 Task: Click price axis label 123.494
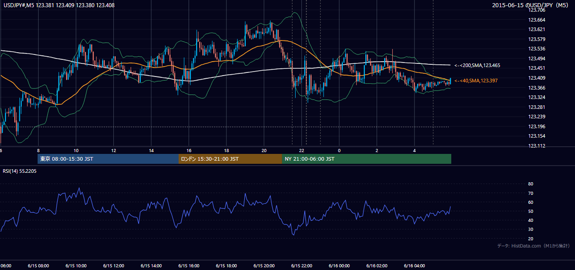tap(536, 58)
